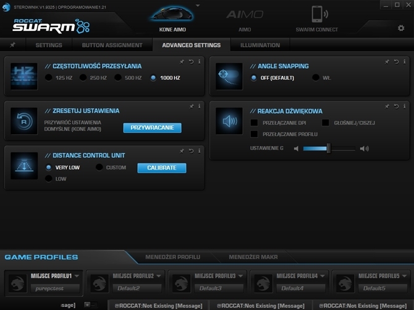Click the sound feedback speaker tile
The width and height of the screenshot is (414, 310).
[229, 121]
